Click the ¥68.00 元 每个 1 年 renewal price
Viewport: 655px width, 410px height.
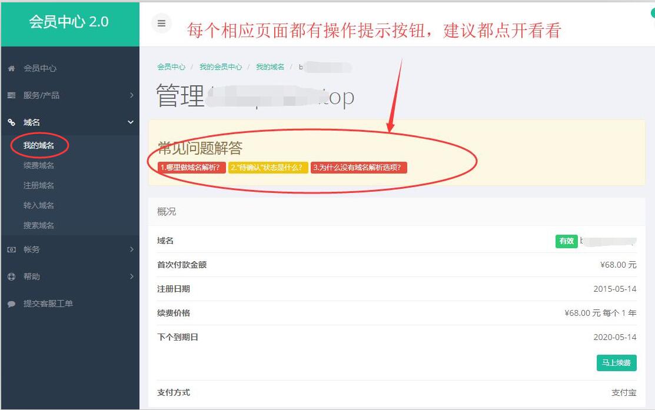coord(600,313)
